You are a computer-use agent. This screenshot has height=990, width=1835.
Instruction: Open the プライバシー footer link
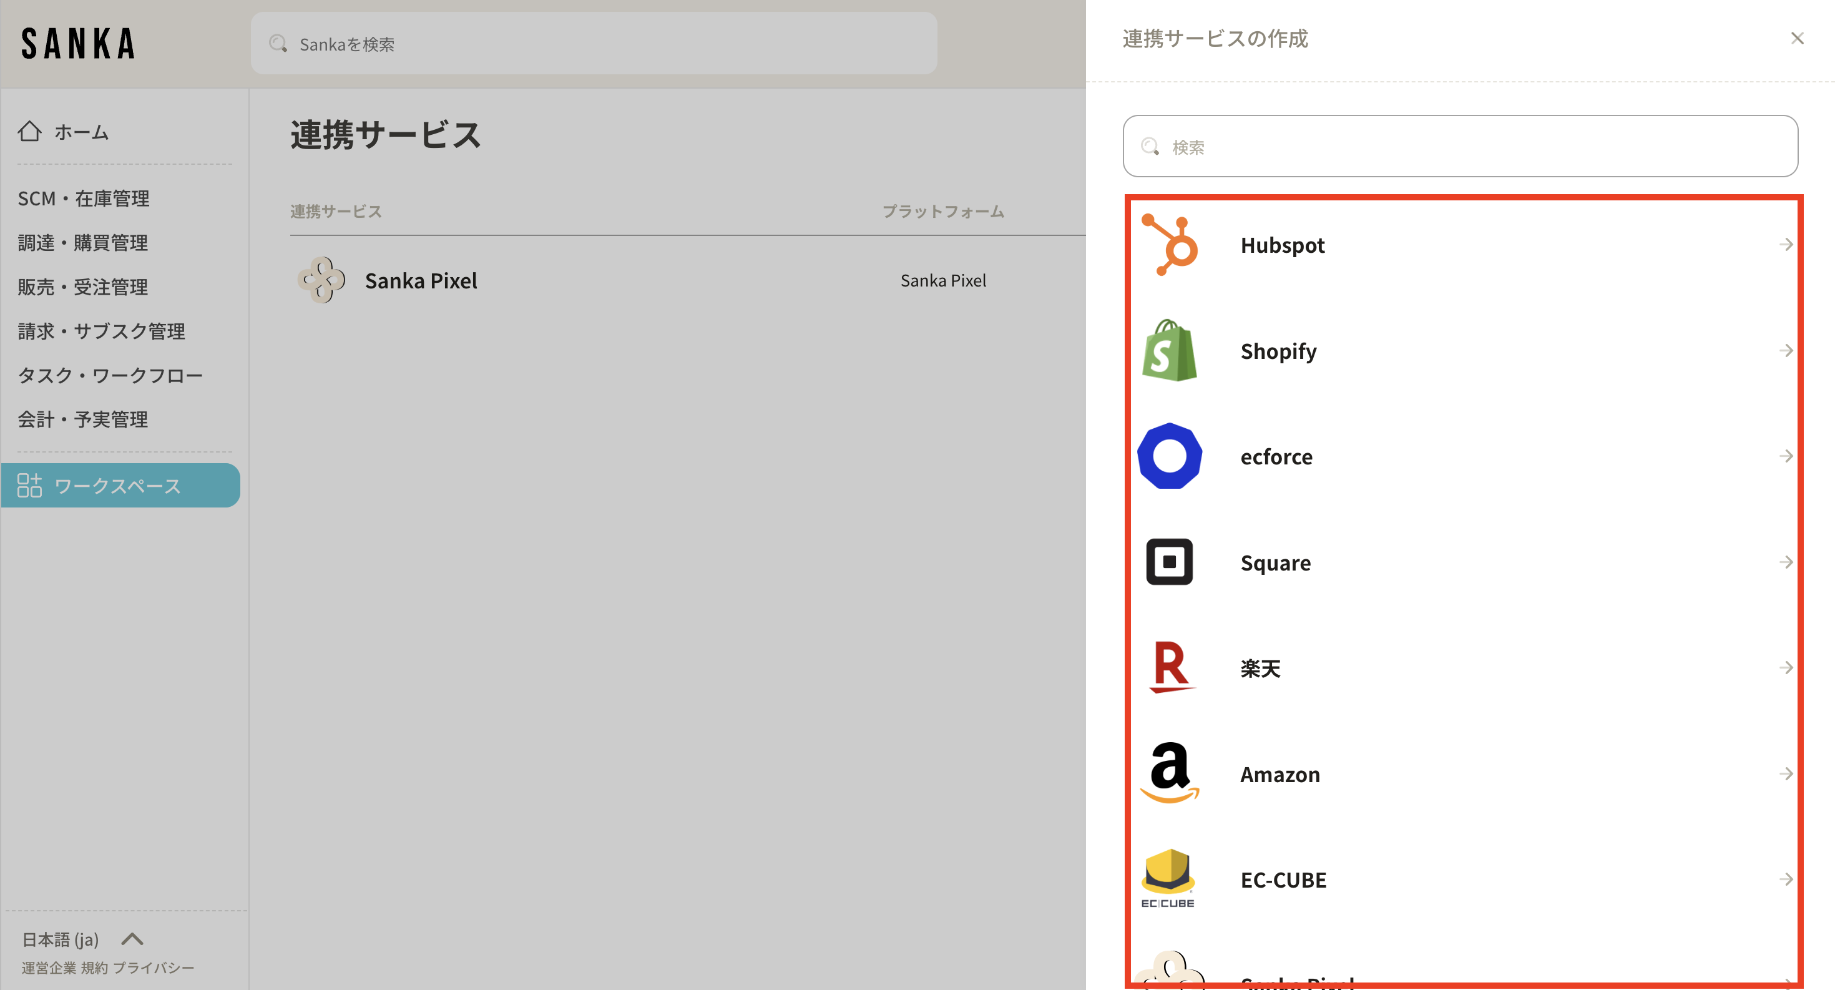[x=153, y=968]
